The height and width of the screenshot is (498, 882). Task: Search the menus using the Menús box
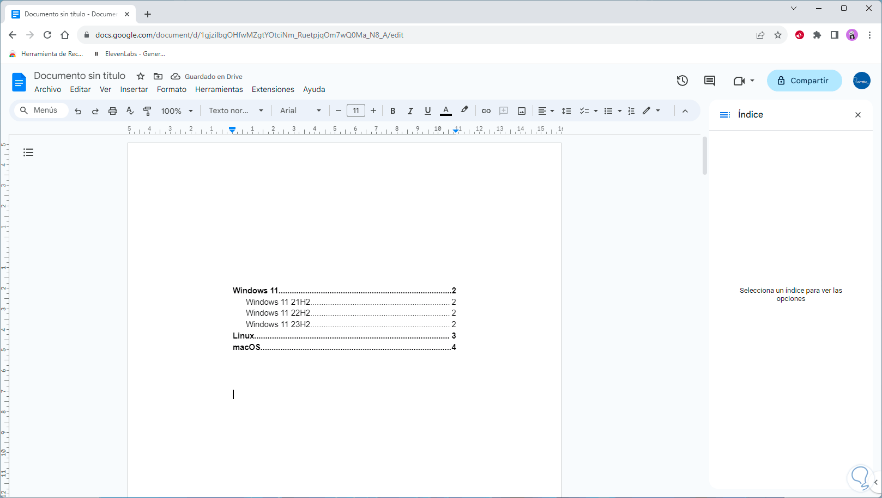click(x=41, y=110)
